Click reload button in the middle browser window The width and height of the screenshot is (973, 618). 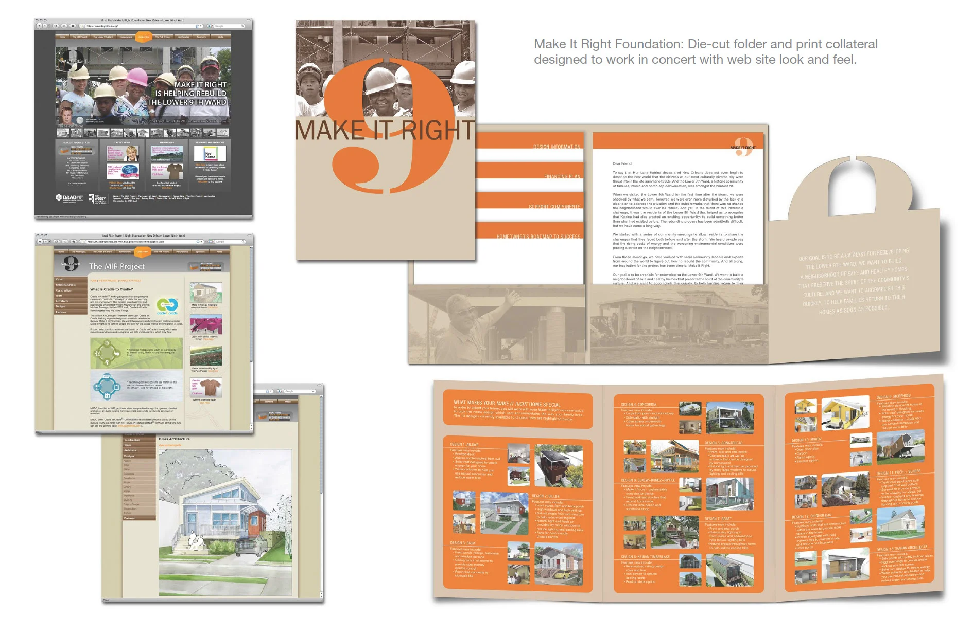(57, 242)
